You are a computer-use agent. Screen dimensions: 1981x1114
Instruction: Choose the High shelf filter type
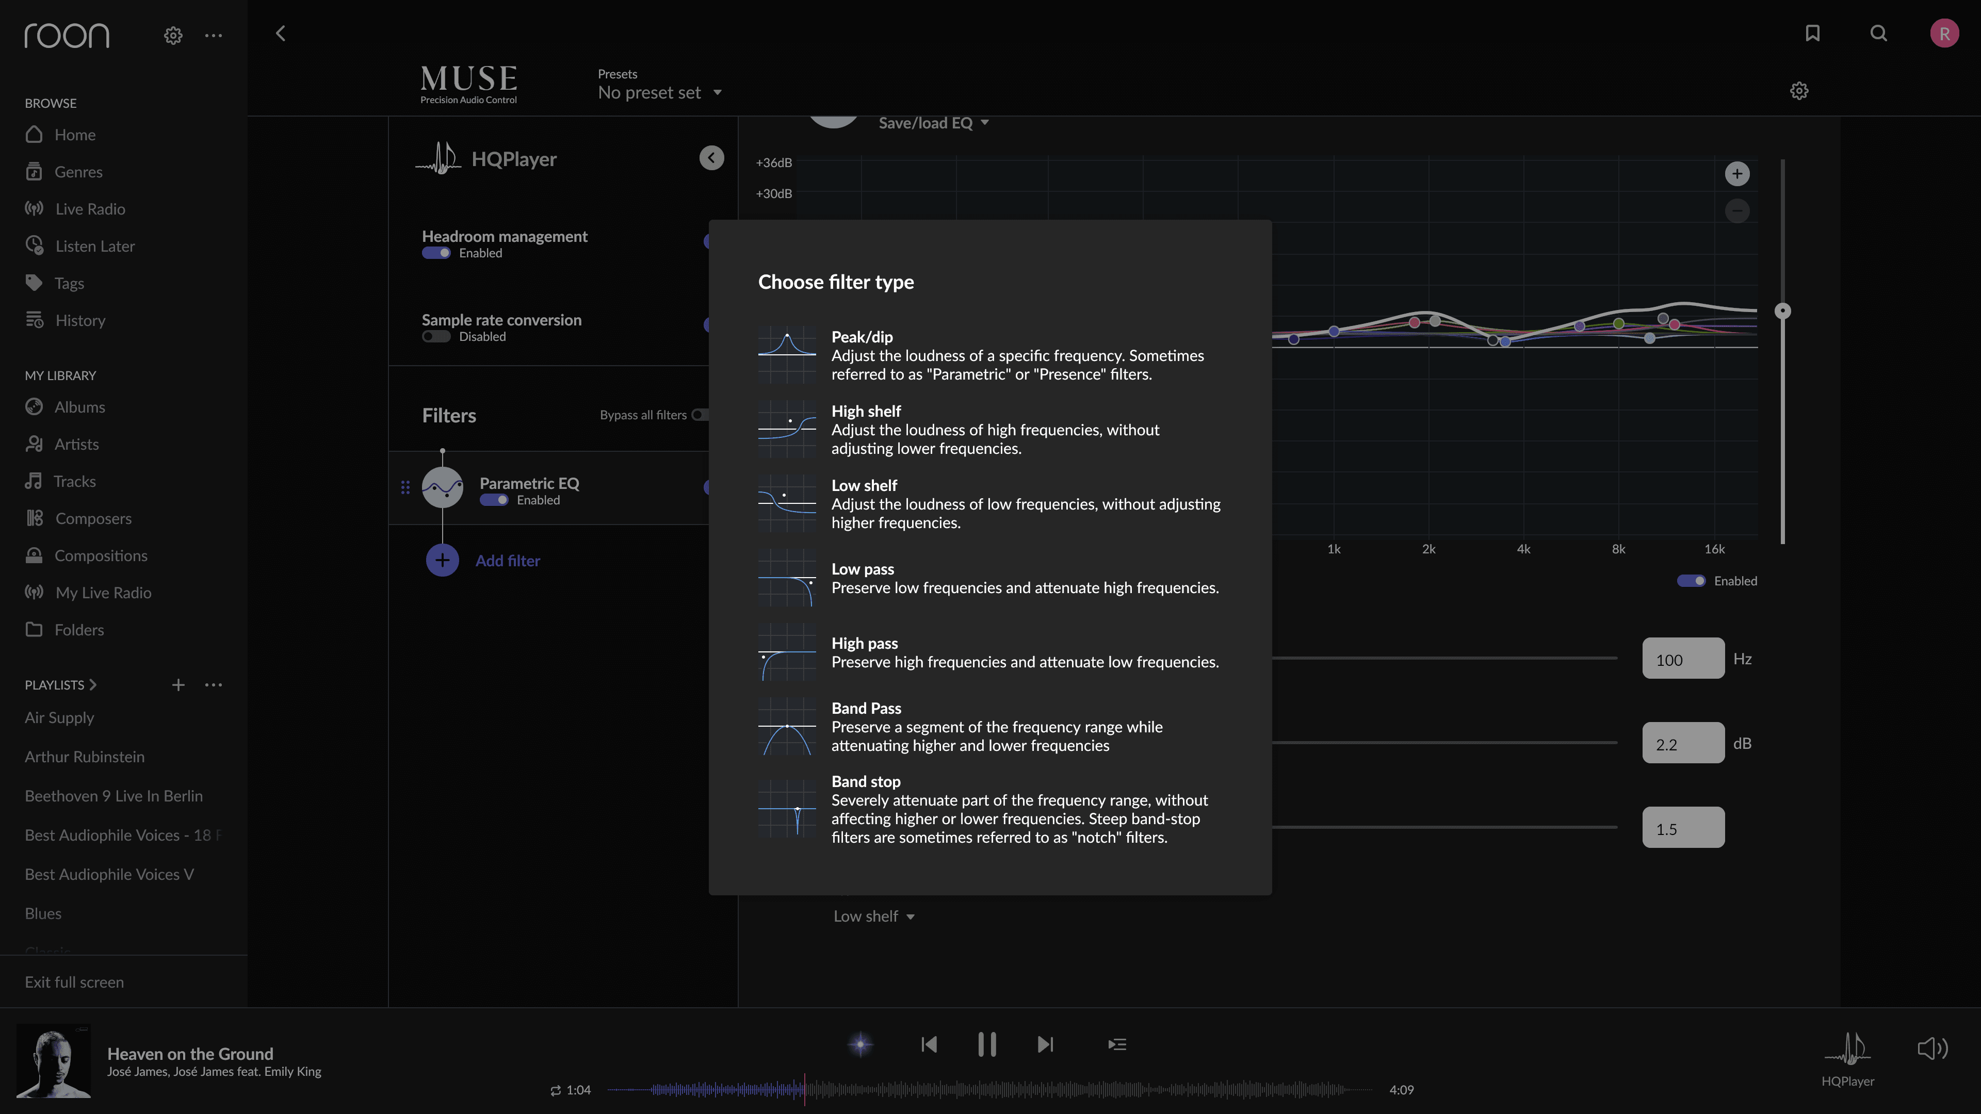pos(990,430)
